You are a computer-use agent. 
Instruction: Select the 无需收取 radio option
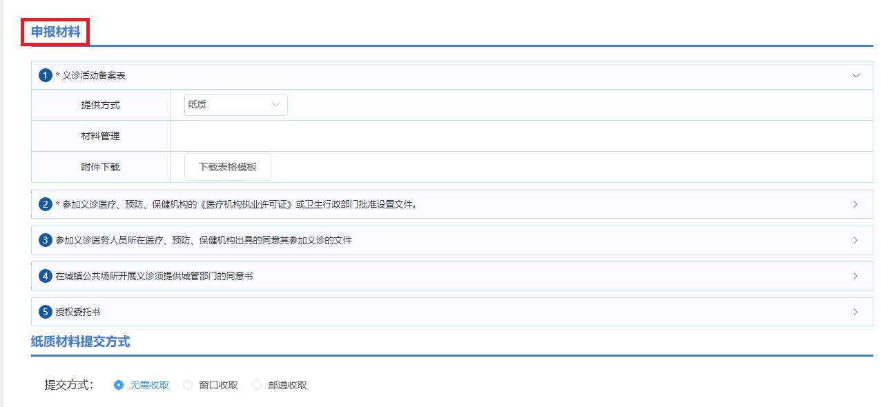(x=119, y=385)
